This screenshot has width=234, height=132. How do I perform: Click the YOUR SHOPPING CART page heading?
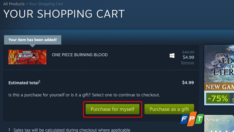(x=64, y=14)
